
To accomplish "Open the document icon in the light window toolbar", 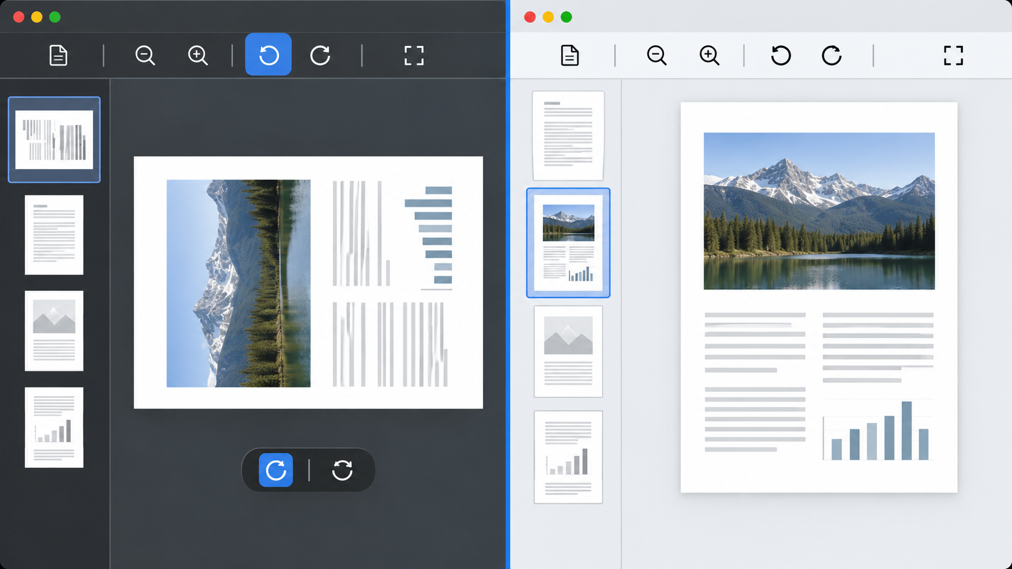I will (x=570, y=56).
